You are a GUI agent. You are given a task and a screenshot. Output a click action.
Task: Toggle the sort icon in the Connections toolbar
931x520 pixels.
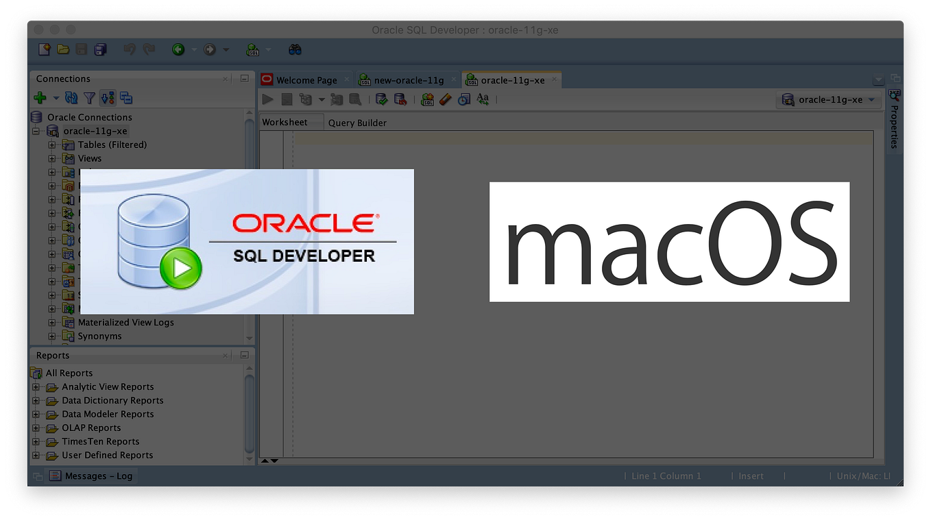pos(108,97)
